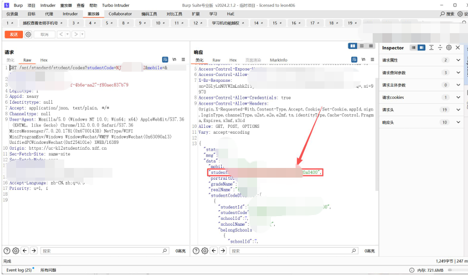Switch to the Intruder tool tab
468x276 pixels.
point(70,14)
